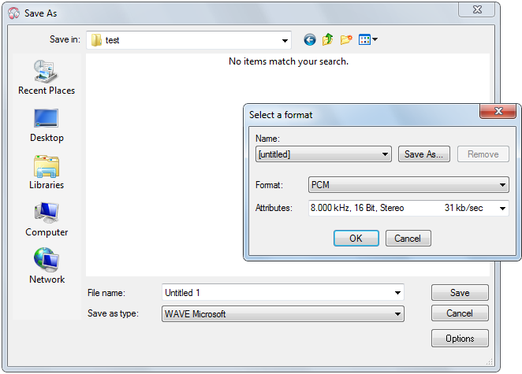
Task: Click the File name text field
Action: 276,293
